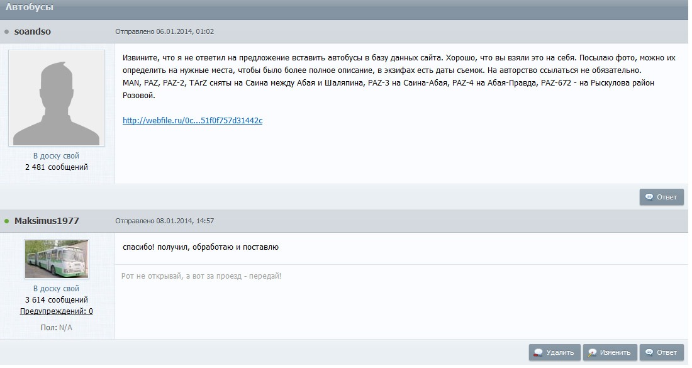Screen dimensions: 692x368
Task: Click the 3 614 сообщений post count
Action: point(57,300)
